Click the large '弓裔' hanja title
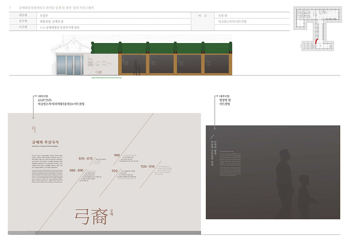 point(91,216)
